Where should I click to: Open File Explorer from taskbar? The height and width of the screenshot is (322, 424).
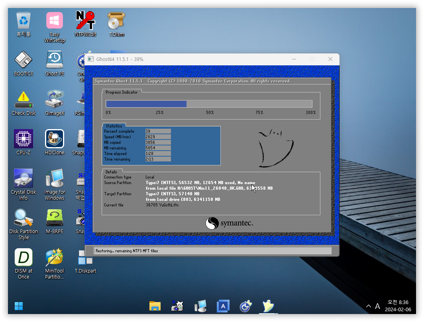[x=155, y=306]
